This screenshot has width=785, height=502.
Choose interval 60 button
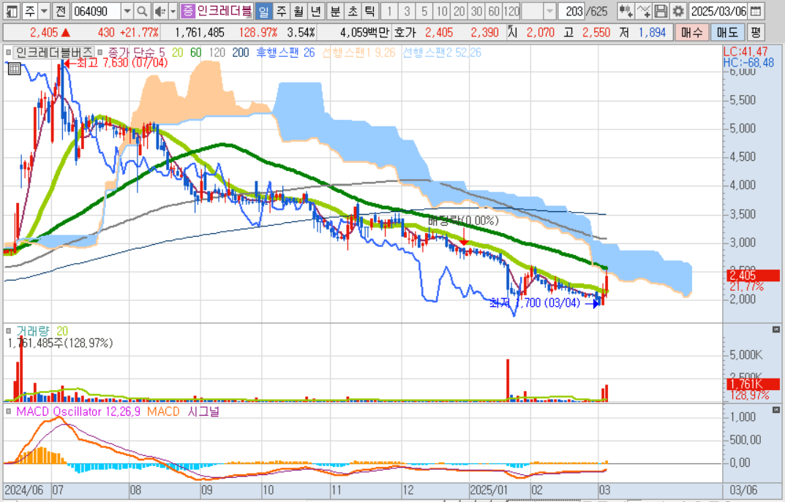pos(494,10)
